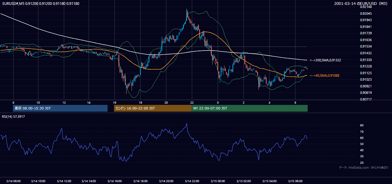
Task: Click price axis value 0.91841
Action: tap(366, 27)
